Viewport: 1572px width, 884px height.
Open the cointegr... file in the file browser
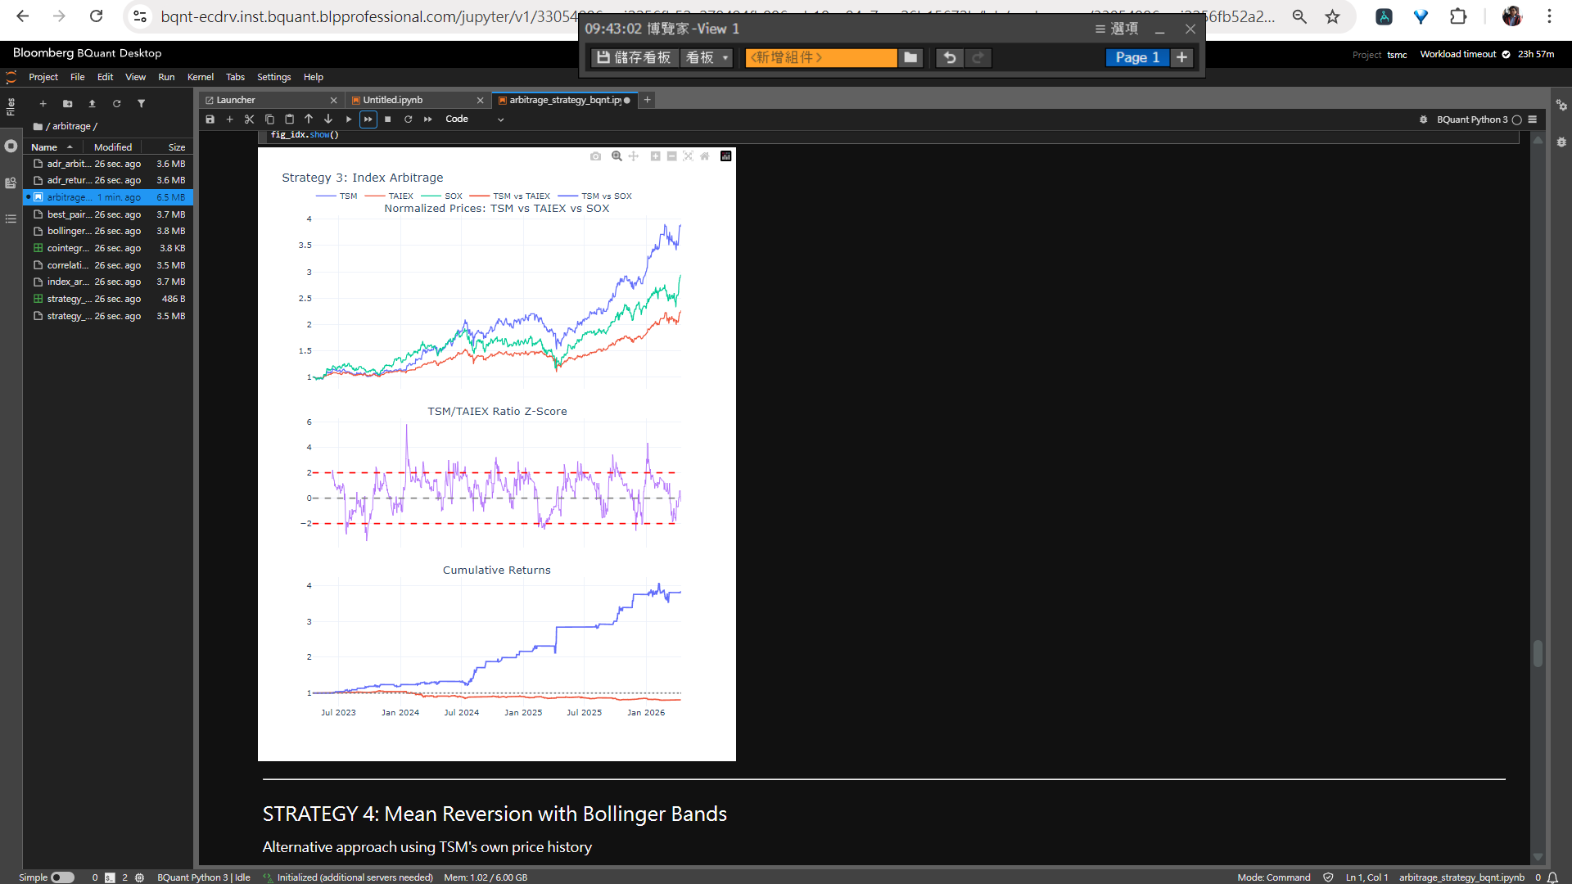pos(67,248)
